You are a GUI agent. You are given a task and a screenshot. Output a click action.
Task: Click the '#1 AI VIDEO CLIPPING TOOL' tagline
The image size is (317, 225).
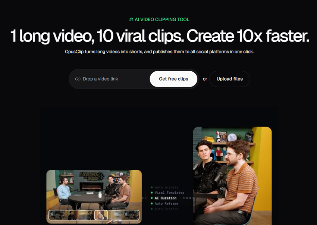point(159,20)
